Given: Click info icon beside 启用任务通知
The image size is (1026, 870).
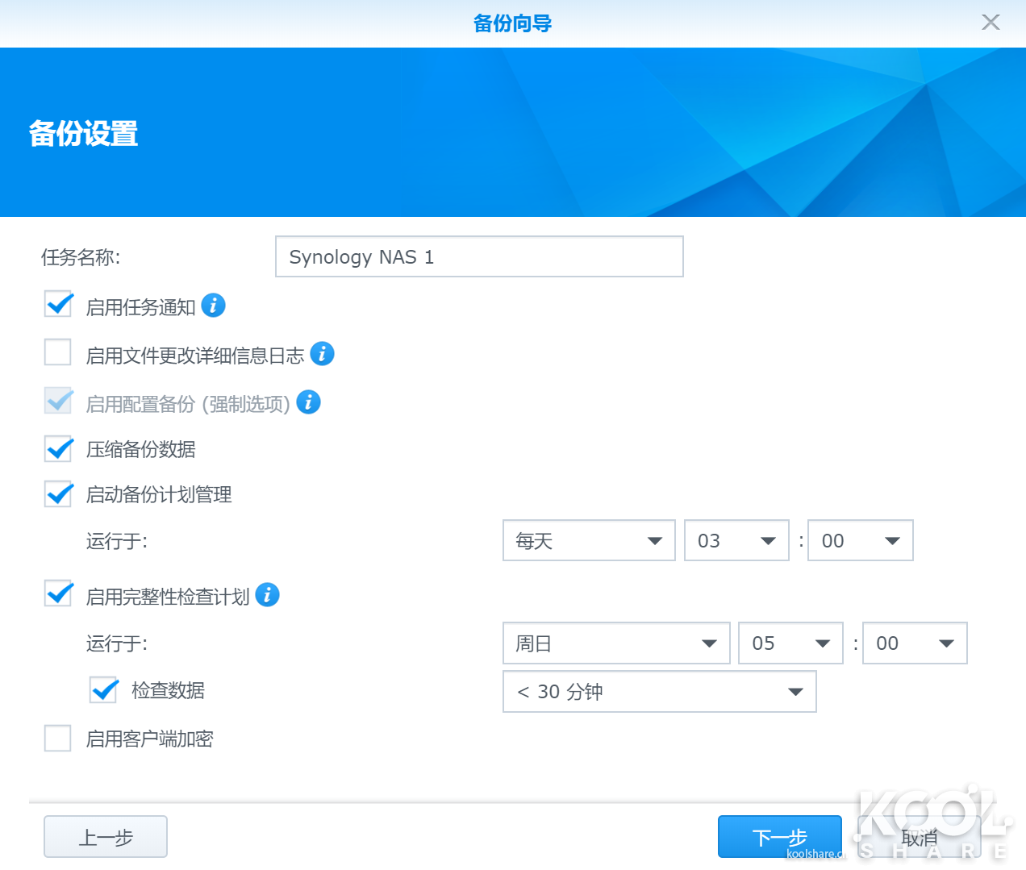Looking at the screenshot, I should click(x=213, y=306).
